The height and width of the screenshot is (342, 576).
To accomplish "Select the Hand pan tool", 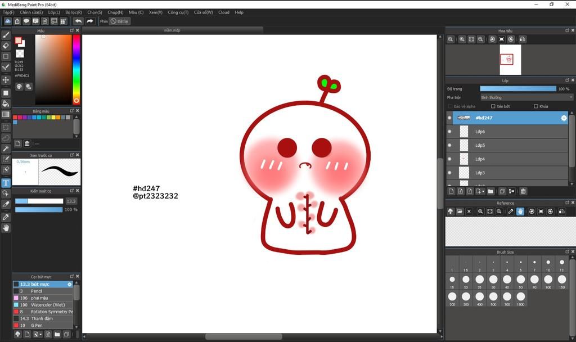I will 6,228.
